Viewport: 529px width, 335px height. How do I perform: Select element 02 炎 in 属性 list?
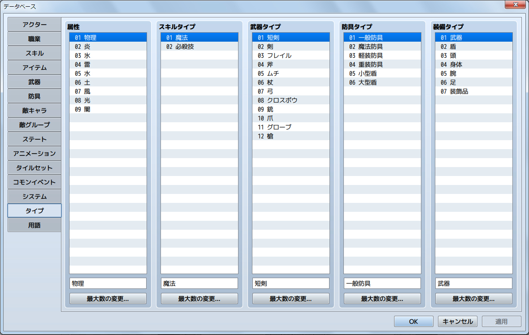pyautogui.click(x=108, y=47)
